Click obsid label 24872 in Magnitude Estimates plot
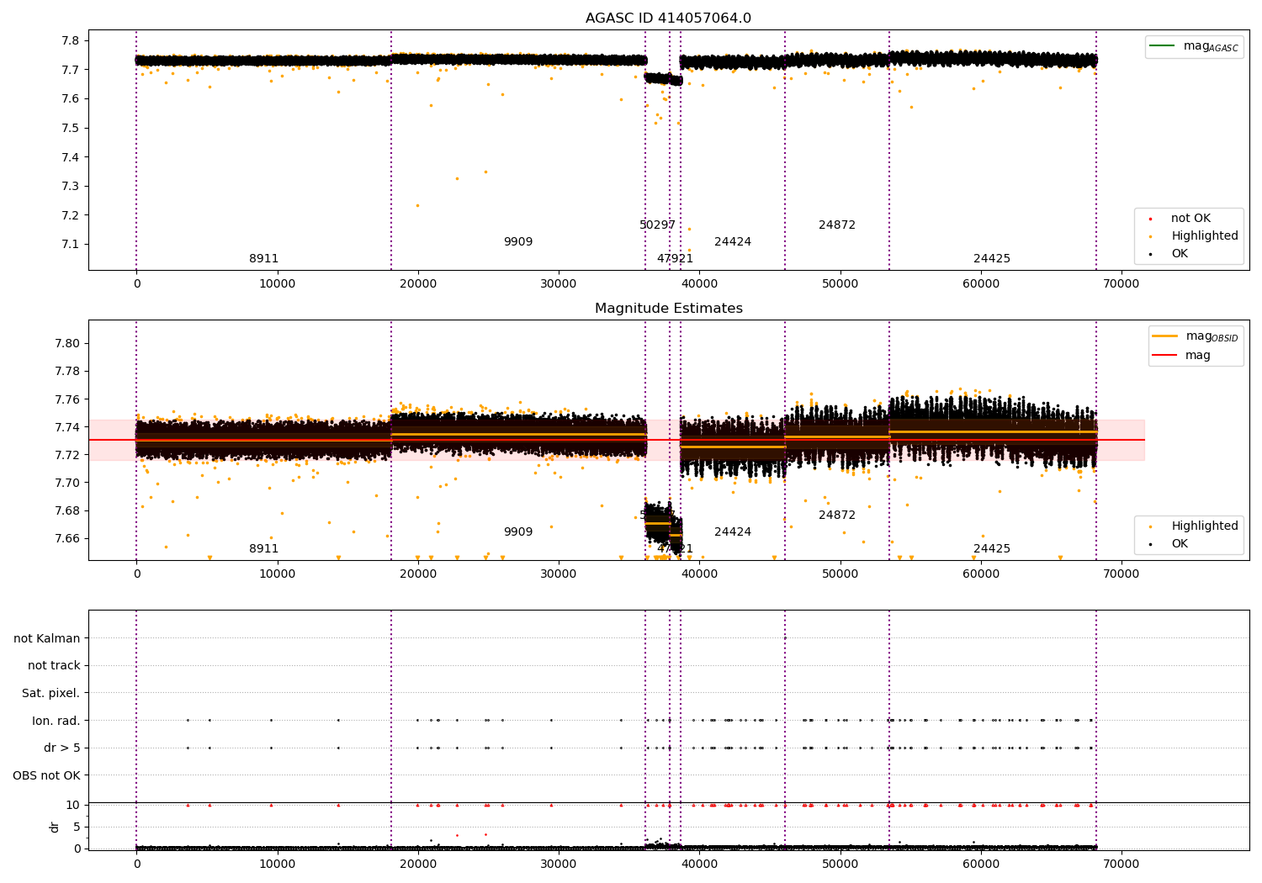The image size is (1262, 883). tap(837, 516)
